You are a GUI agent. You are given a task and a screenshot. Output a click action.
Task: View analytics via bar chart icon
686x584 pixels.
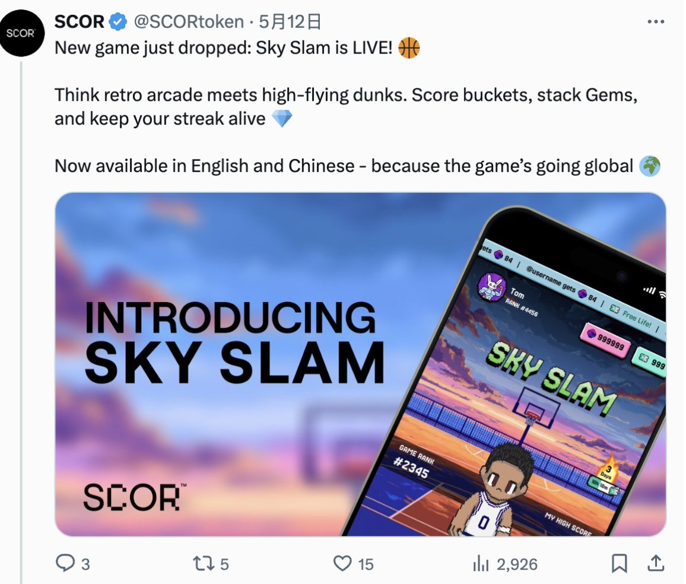pos(480,563)
